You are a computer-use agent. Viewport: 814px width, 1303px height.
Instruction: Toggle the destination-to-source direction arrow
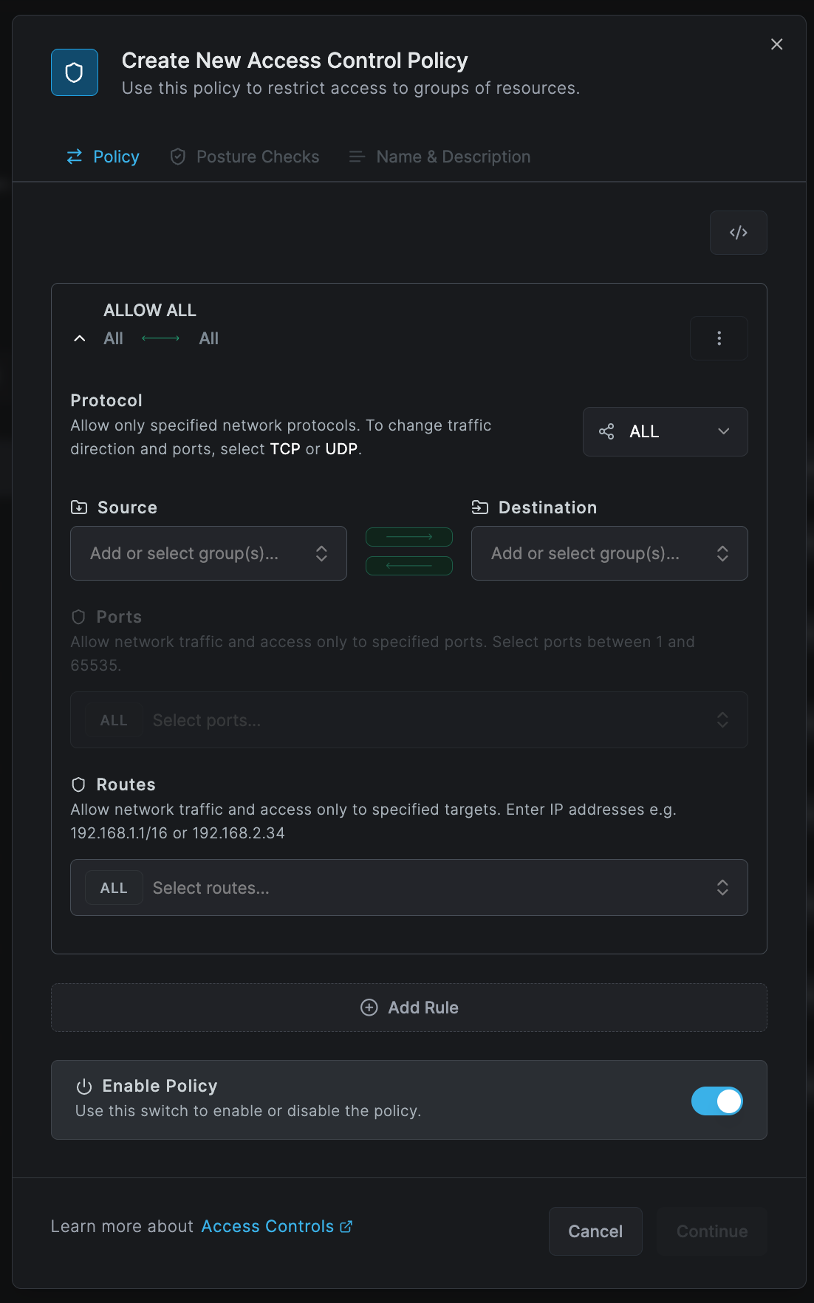(x=409, y=566)
